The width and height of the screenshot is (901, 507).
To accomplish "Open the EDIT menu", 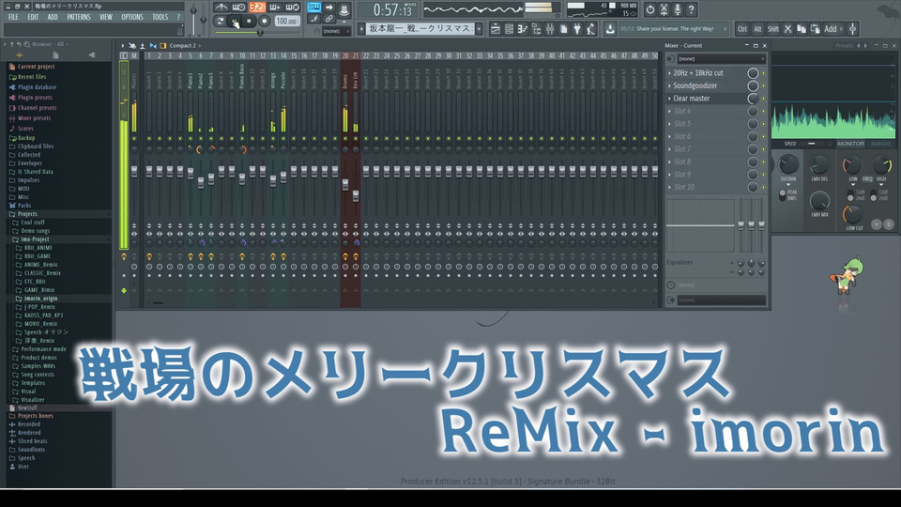I will [x=33, y=17].
